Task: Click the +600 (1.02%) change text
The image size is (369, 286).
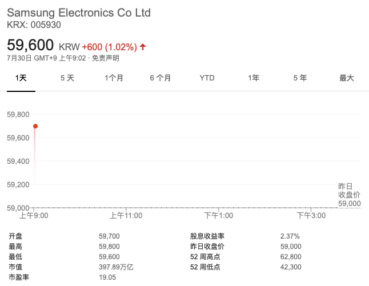Action: click(109, 46)
